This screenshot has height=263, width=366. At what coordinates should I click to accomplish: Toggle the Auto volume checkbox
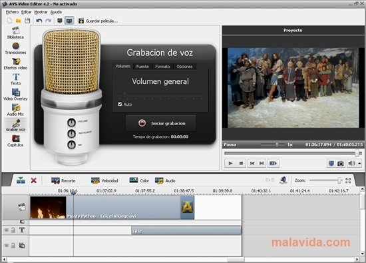click(x=120, y=104)
